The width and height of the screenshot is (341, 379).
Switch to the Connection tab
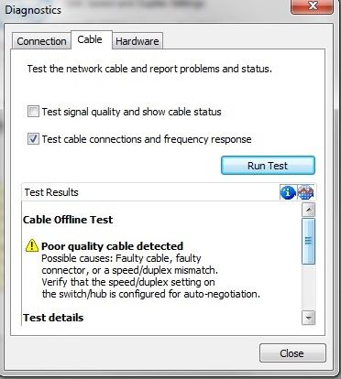click(x=41, y=41)
